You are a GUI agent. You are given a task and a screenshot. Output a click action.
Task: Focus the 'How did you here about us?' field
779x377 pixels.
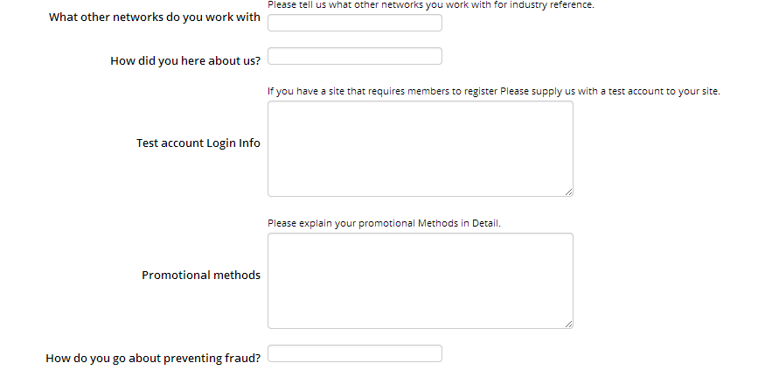354,56
